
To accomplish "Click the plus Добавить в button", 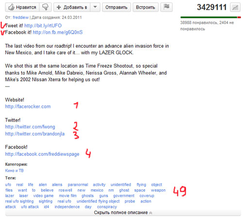I will [72, 7].
